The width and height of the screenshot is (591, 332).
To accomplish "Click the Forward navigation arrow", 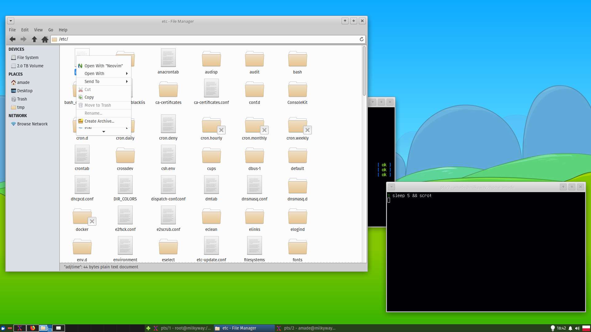I will 23,39.
